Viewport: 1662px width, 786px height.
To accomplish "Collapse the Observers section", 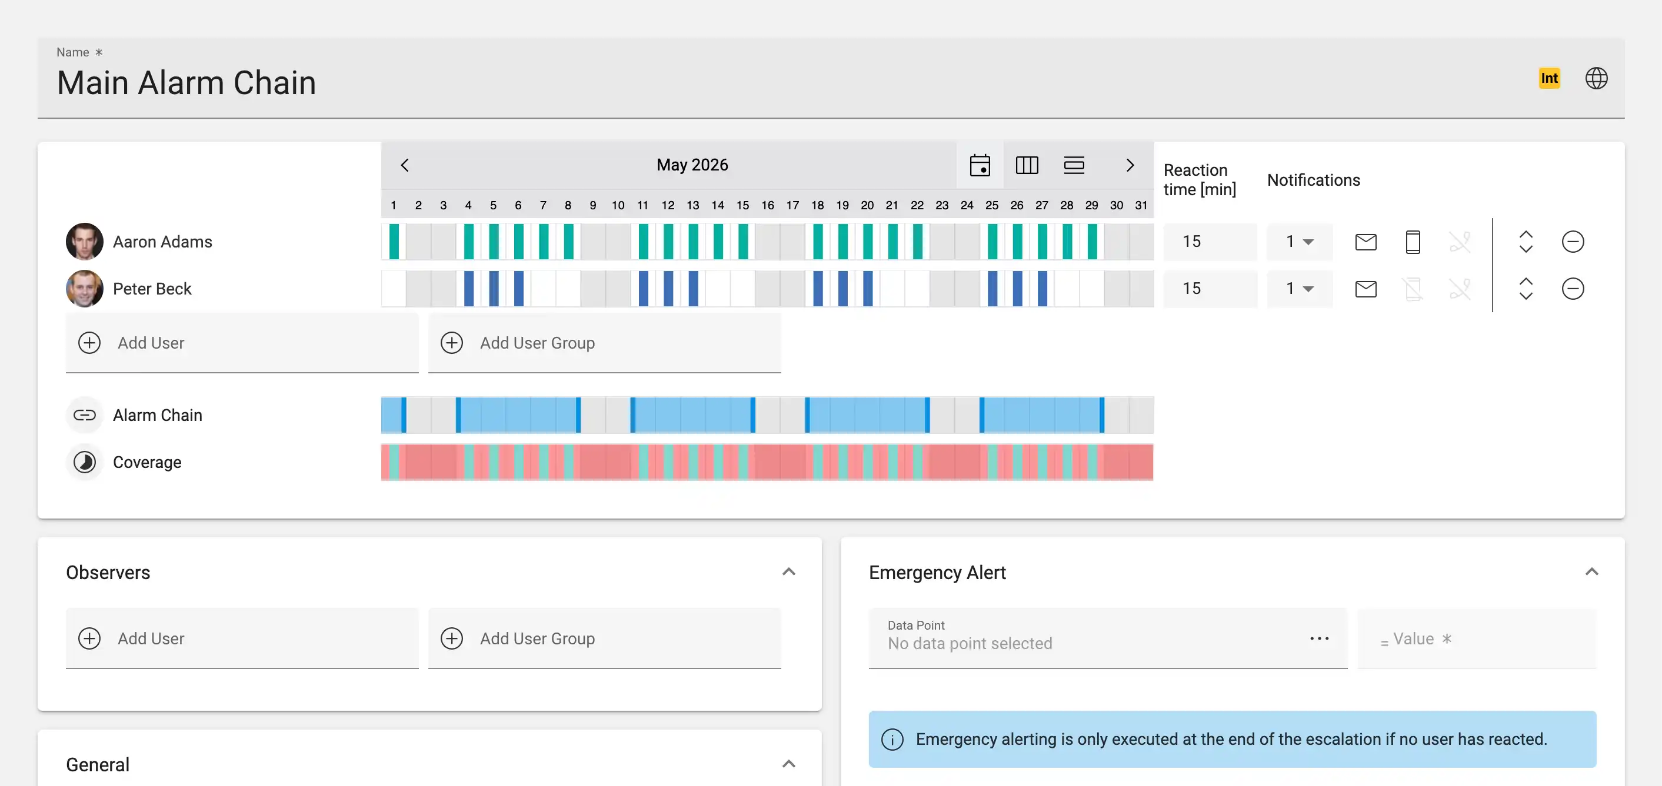I will coord(788,572).
